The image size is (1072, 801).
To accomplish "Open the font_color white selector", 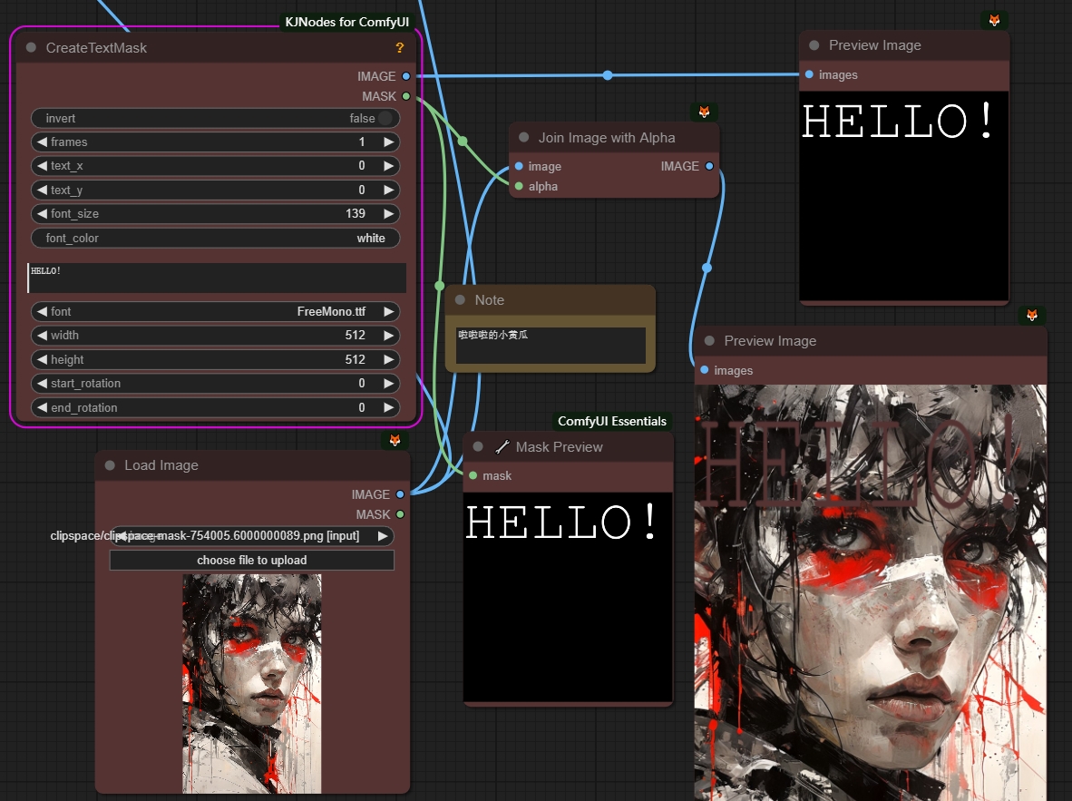I will 216,238.
